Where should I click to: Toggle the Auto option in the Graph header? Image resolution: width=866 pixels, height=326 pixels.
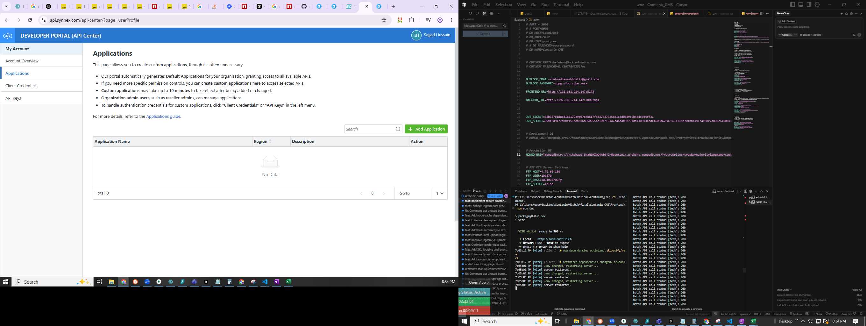point(477,191)
